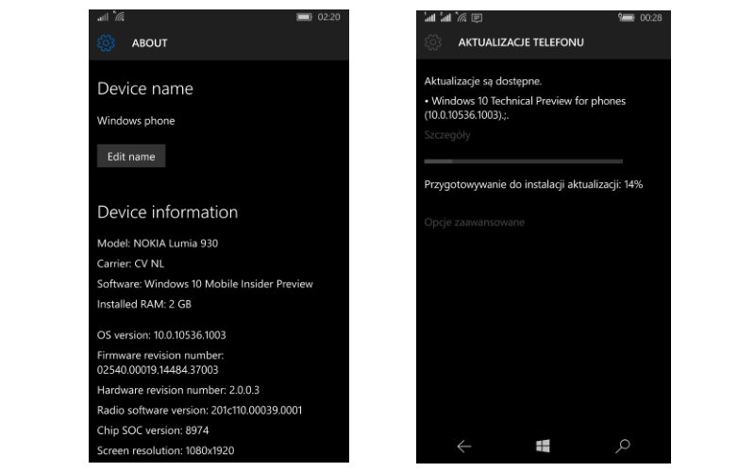Screen dimensions: 755x472
Task: Open the Szczegóły details link
Action: click(x=446, y=135)
